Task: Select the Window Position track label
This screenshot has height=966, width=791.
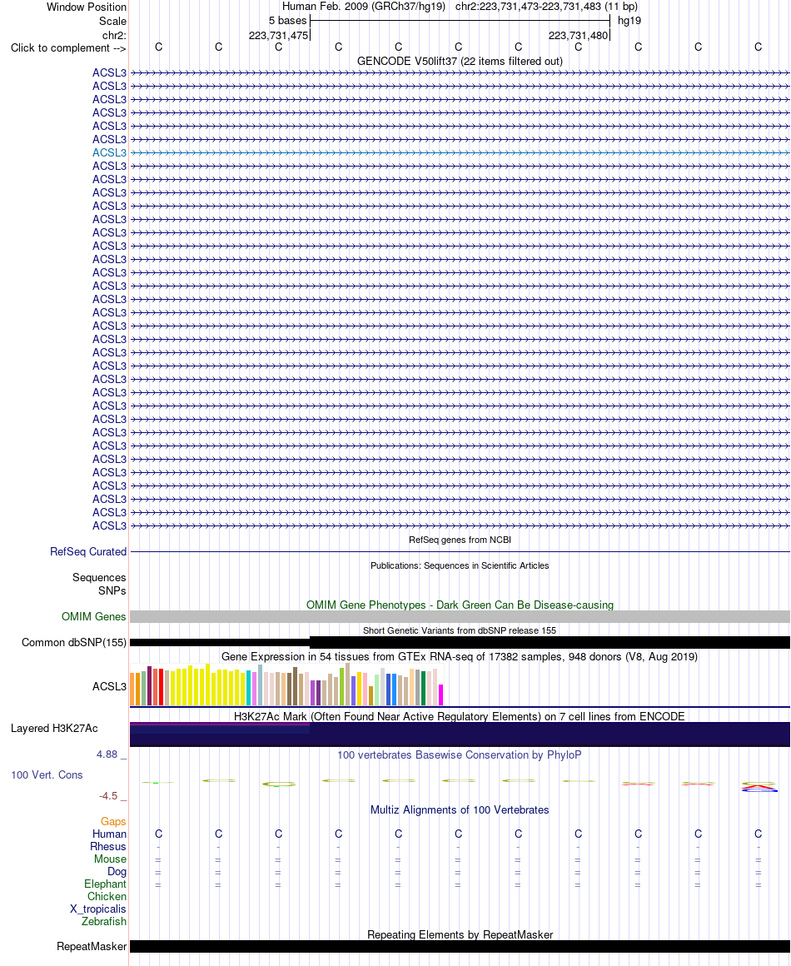Action: tap(87, 7)
